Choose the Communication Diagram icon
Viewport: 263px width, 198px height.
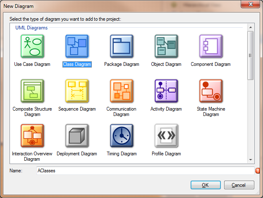pyautogui.click(x=122, y=91)
